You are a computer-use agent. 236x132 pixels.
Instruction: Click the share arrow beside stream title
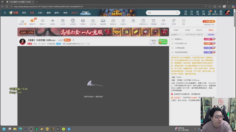pos(73,40)
